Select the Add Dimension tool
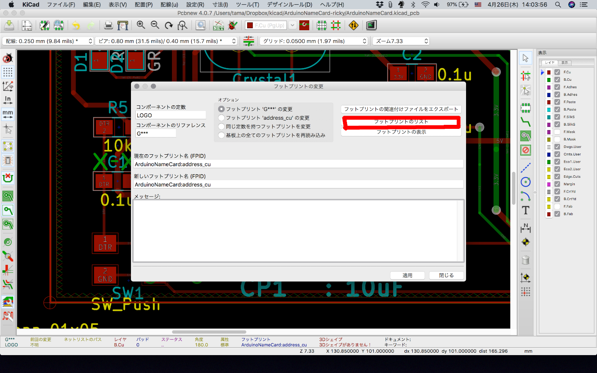Viewport: 597px width, 373px height. point(525,228)
